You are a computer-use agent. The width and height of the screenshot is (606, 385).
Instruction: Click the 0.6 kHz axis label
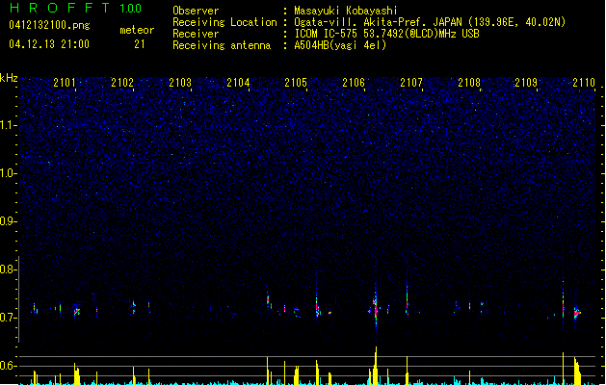coord(8,366)
